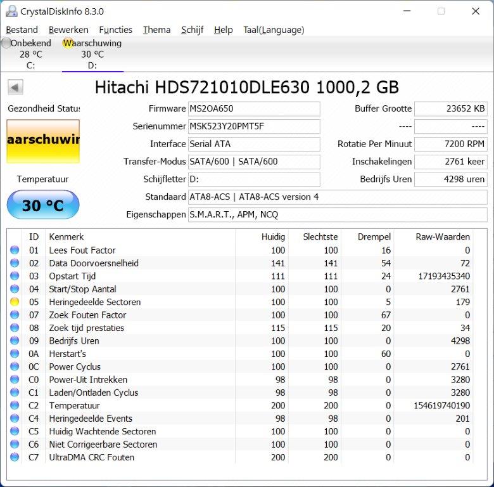Click the blue status icon for Lees Fout Factor
The image size is (494, 487).
point(15,250)
